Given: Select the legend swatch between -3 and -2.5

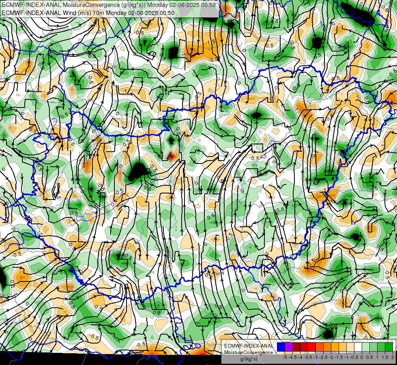Looking at the screenshot, I should point(320,347).
